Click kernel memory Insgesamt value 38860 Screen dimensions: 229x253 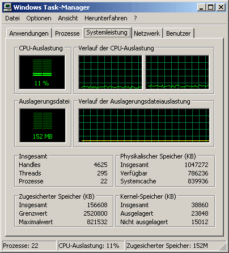tap(200, 205)
